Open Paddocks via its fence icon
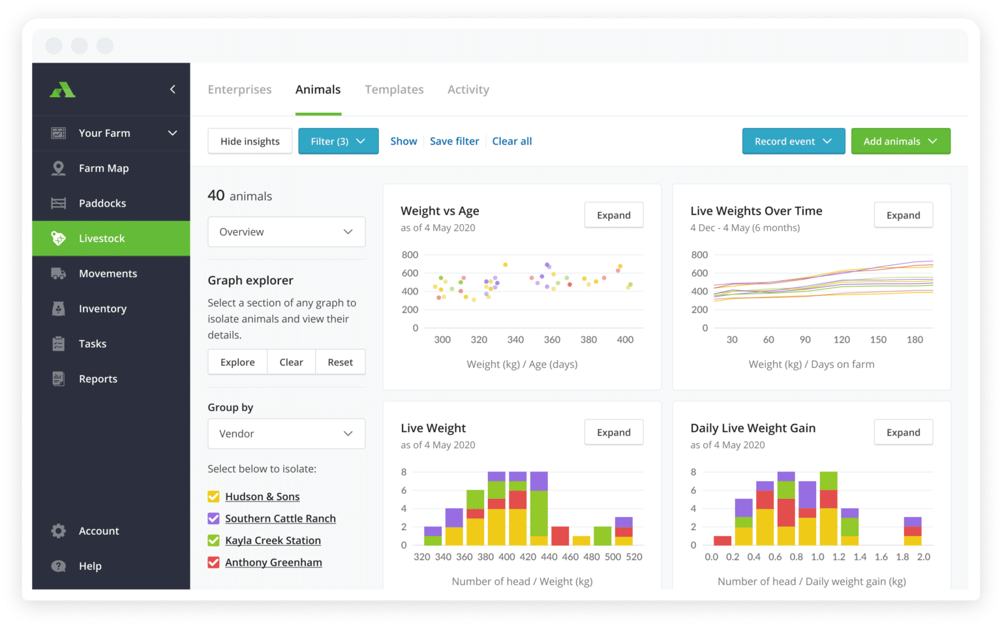Viewport: 1002px width, 626px height. [59, 203]
